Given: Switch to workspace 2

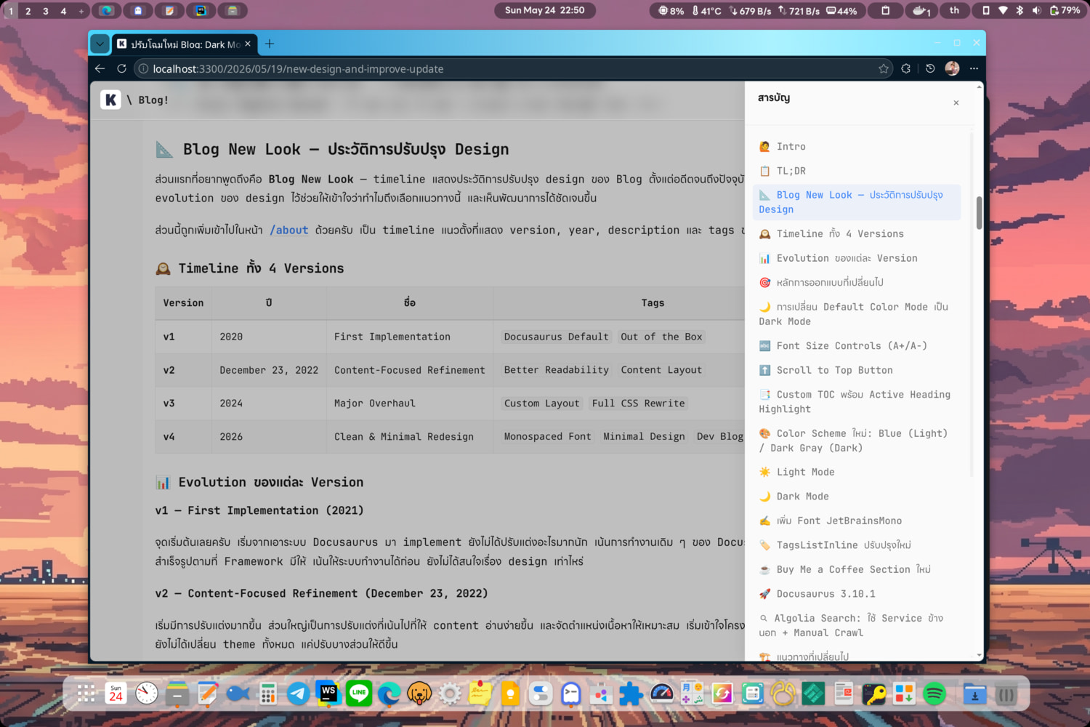Looking at the screenshot, I should (28, 11).
